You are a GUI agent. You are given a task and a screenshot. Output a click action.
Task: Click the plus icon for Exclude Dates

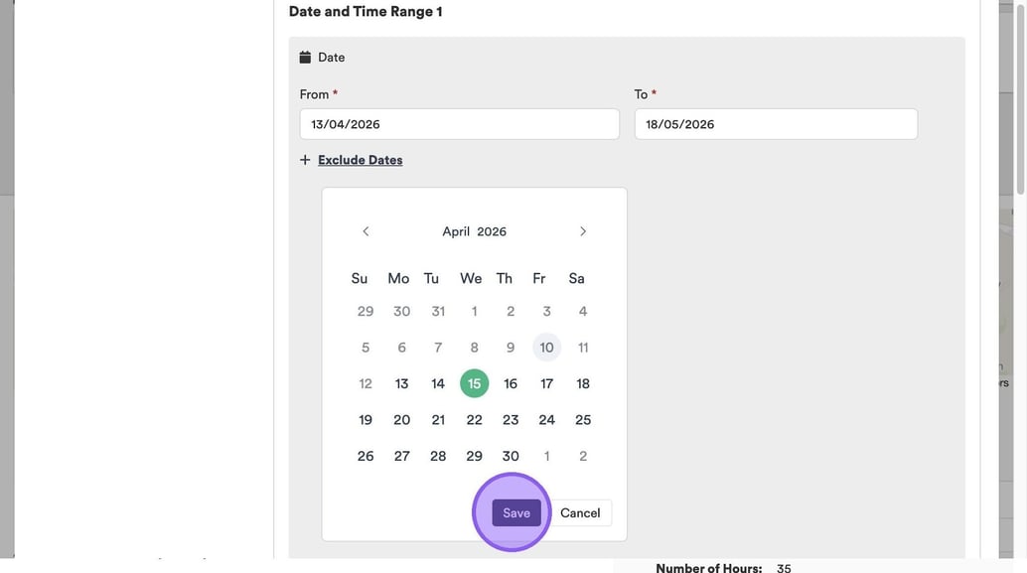click(x=305, y=160)
